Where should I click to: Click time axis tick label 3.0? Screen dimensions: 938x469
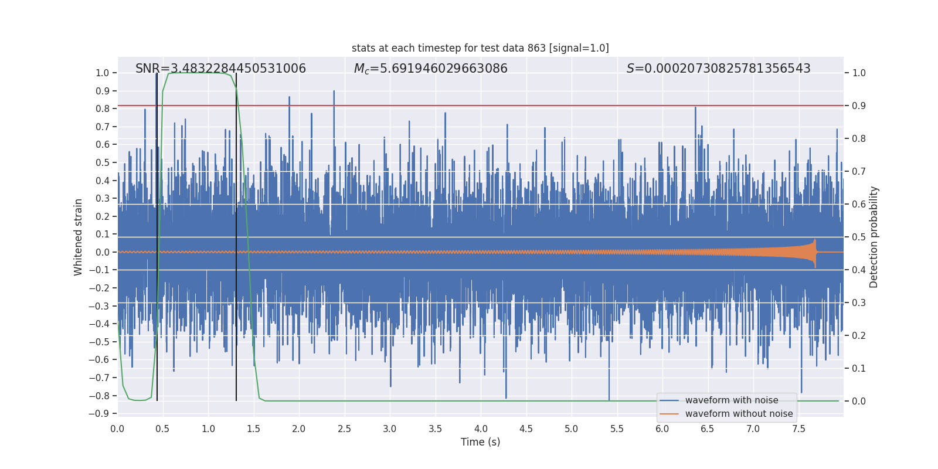point(390,429)
